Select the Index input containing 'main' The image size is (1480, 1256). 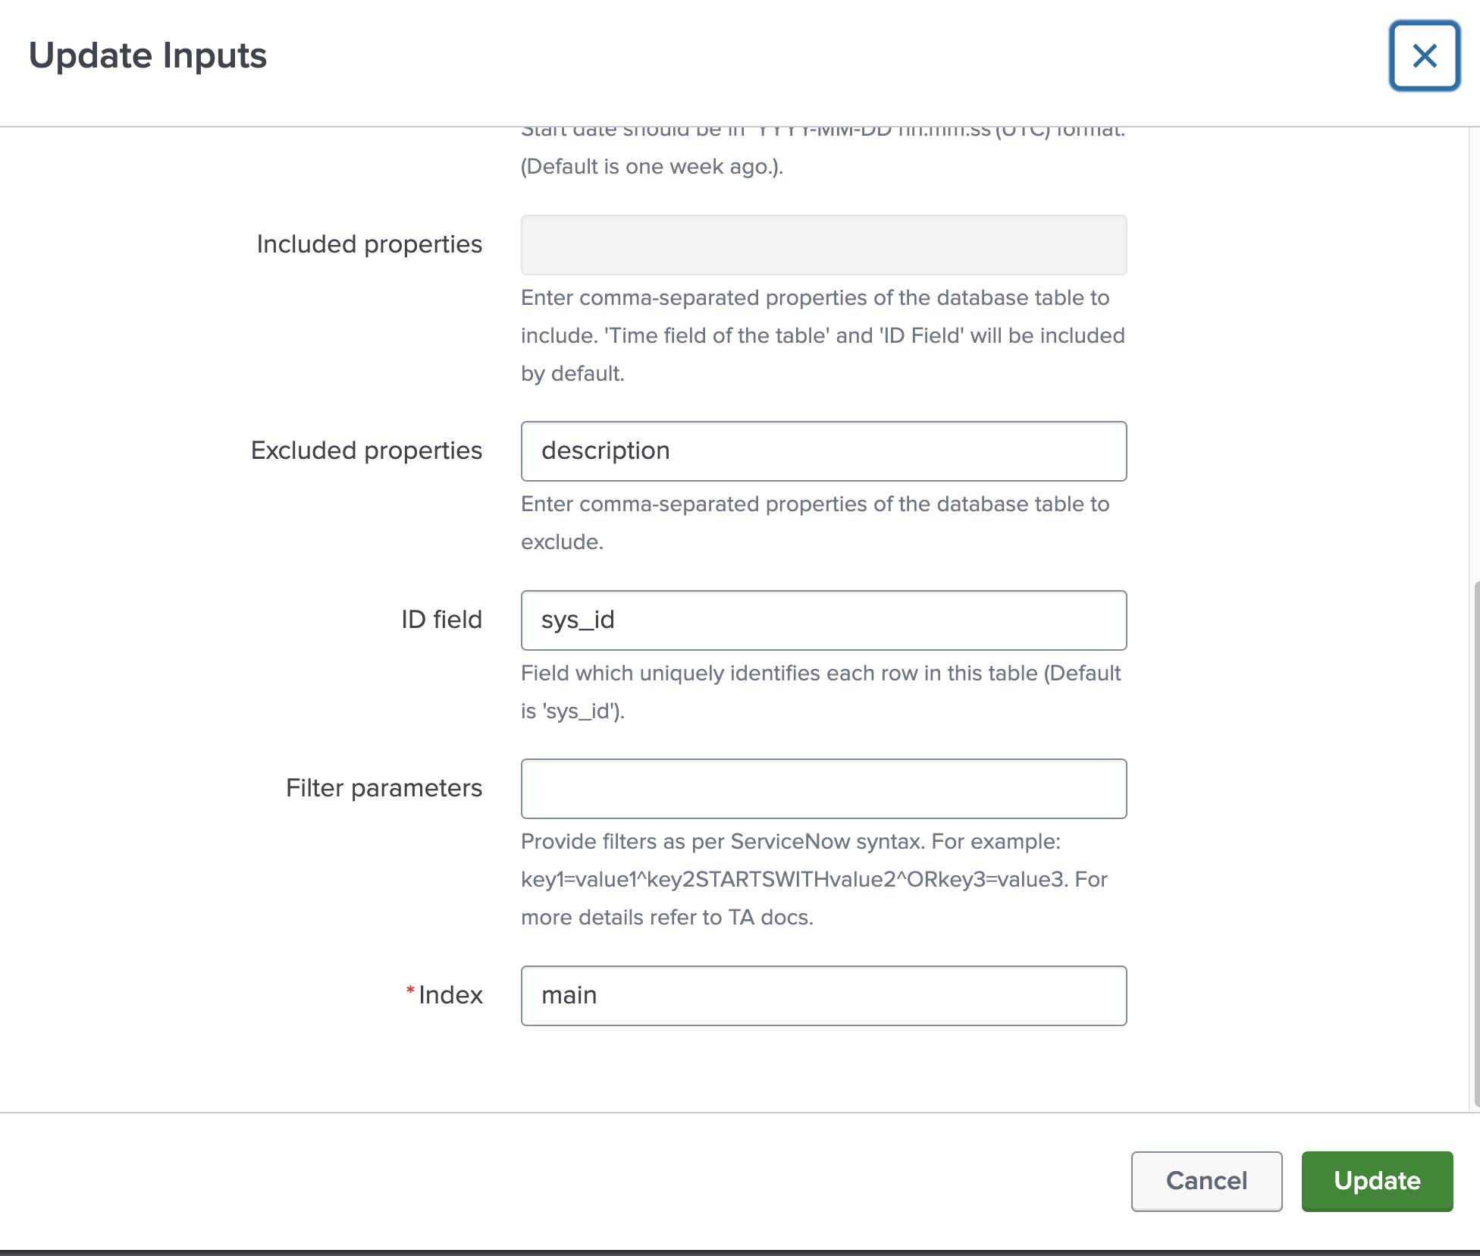tap(823, 995)
